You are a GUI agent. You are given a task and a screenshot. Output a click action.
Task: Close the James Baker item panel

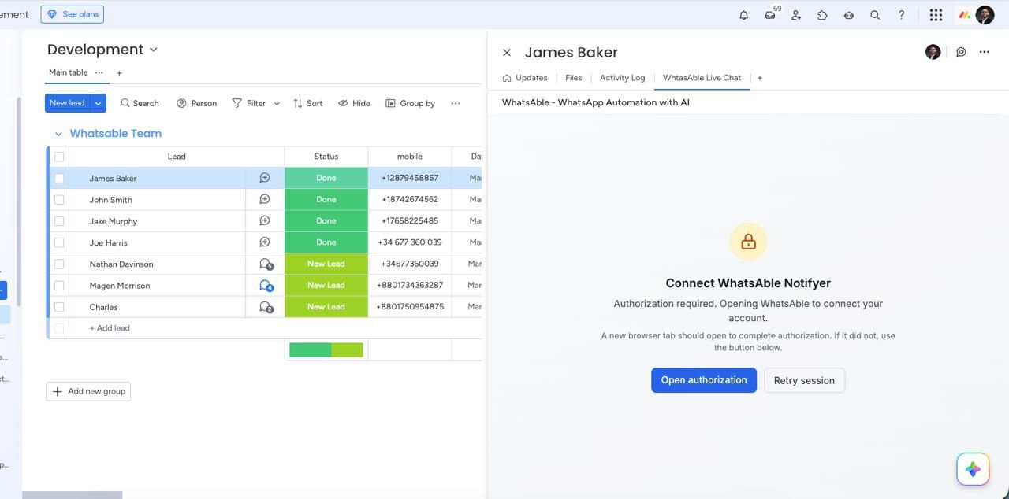tap(507, 53)
